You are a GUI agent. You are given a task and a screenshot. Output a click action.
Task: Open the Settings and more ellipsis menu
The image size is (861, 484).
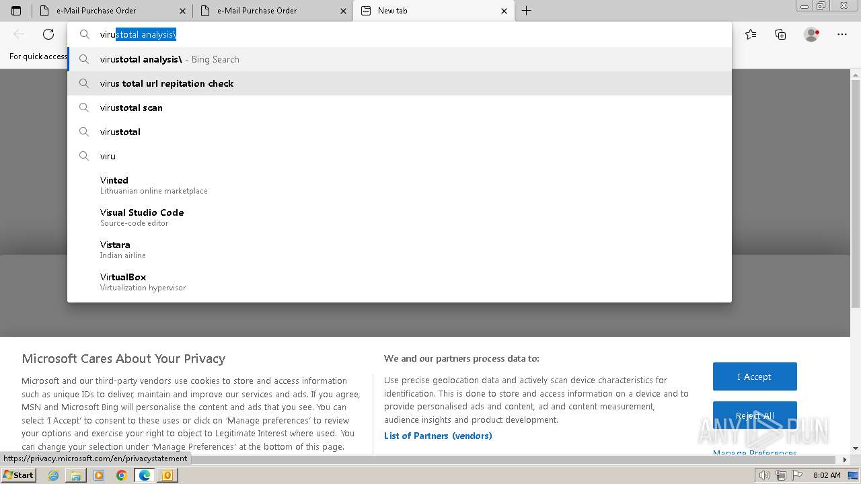[842, 34]
